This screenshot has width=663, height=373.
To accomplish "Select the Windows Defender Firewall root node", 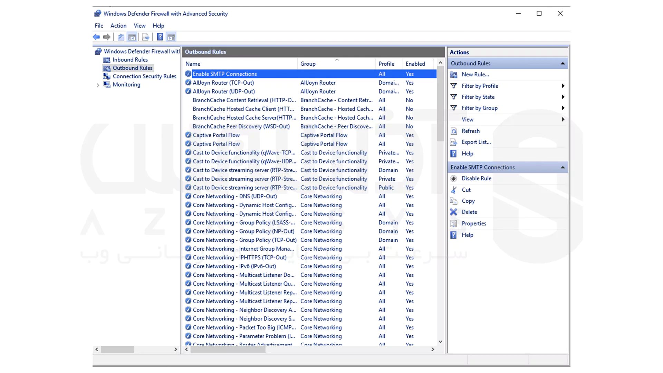I will pos(142,51).
